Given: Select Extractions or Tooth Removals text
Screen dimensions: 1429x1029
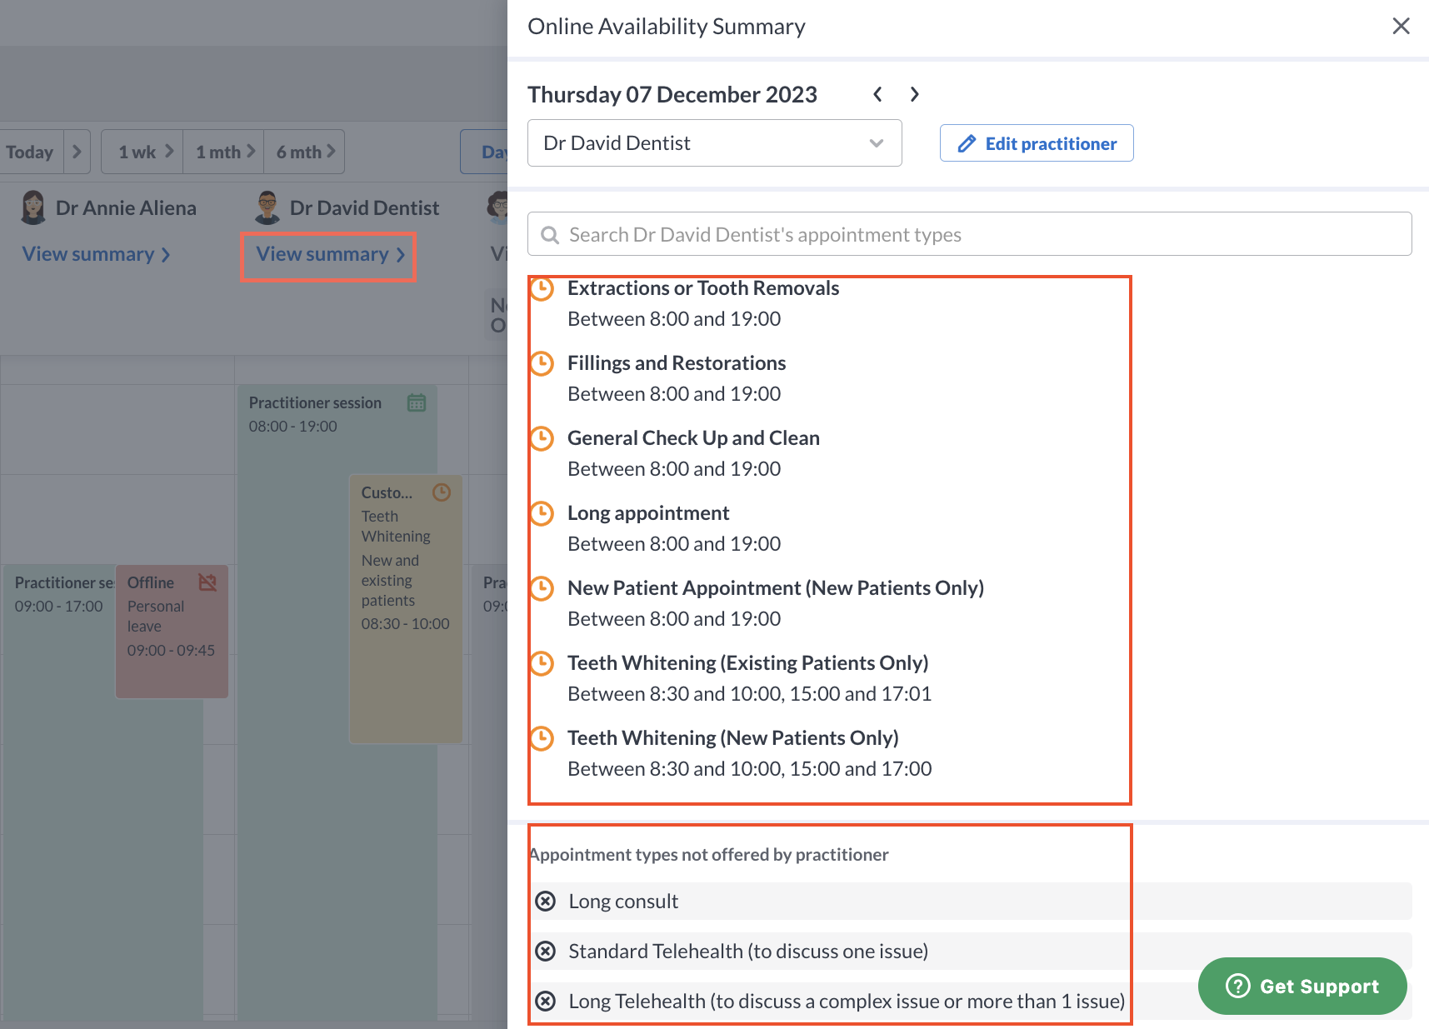Looking at the screenshot, I should (703, 288).
